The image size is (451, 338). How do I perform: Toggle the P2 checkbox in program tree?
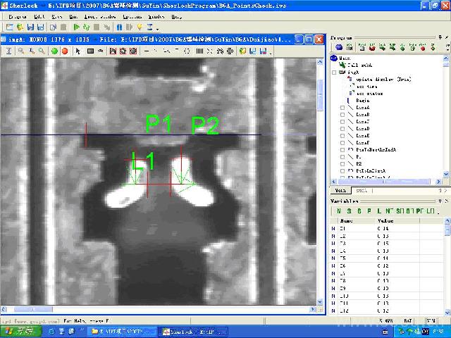point(342,163)
